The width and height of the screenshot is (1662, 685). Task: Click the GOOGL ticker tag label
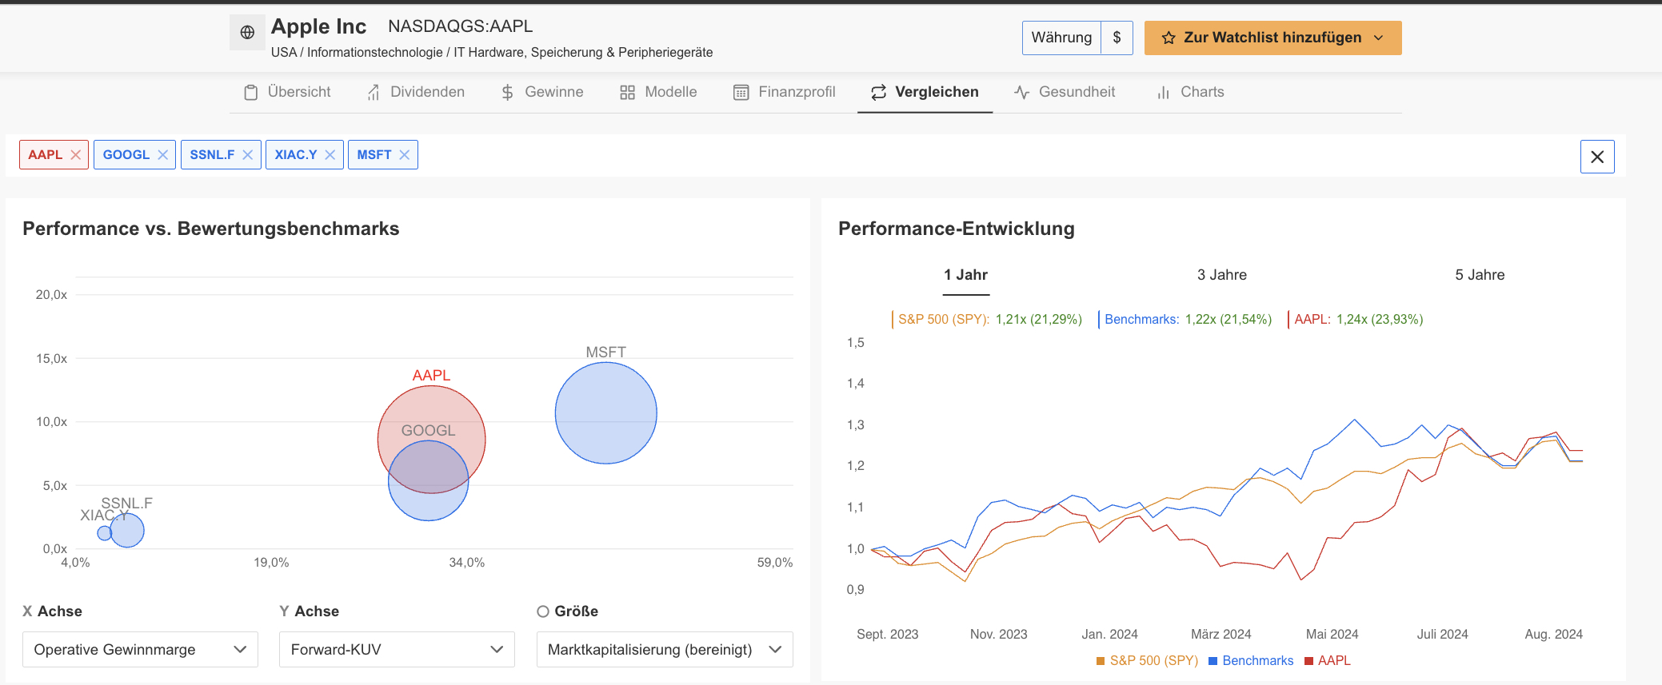pyautogui.click(x=126, y=155)
